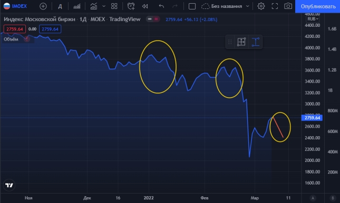Click the 0.00 spread value
This screenshot has width=340, height=203.
(32, 29)
